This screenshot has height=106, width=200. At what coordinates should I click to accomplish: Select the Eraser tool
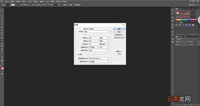[2, 38]
